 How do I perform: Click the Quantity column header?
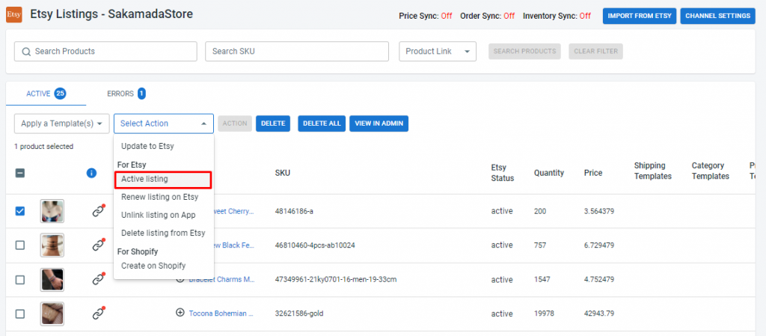548,173
